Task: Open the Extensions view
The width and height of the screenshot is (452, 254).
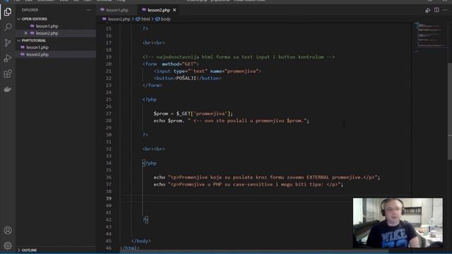Action: tap(8, 73)
